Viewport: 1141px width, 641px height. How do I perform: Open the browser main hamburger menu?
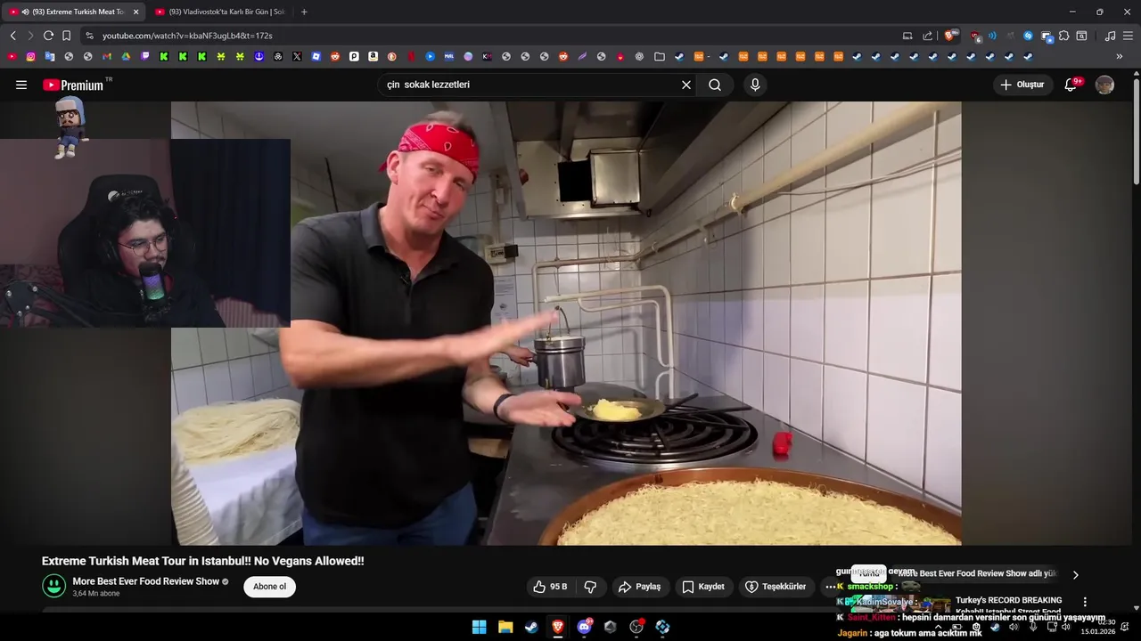(1128, 36)
